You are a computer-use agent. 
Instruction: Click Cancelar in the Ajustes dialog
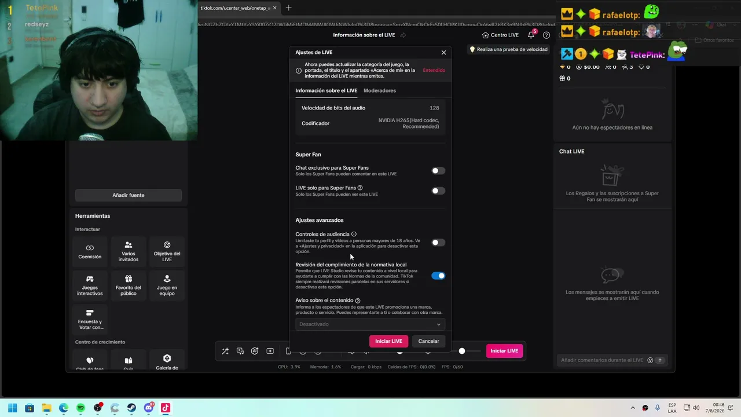pos(428,341)
